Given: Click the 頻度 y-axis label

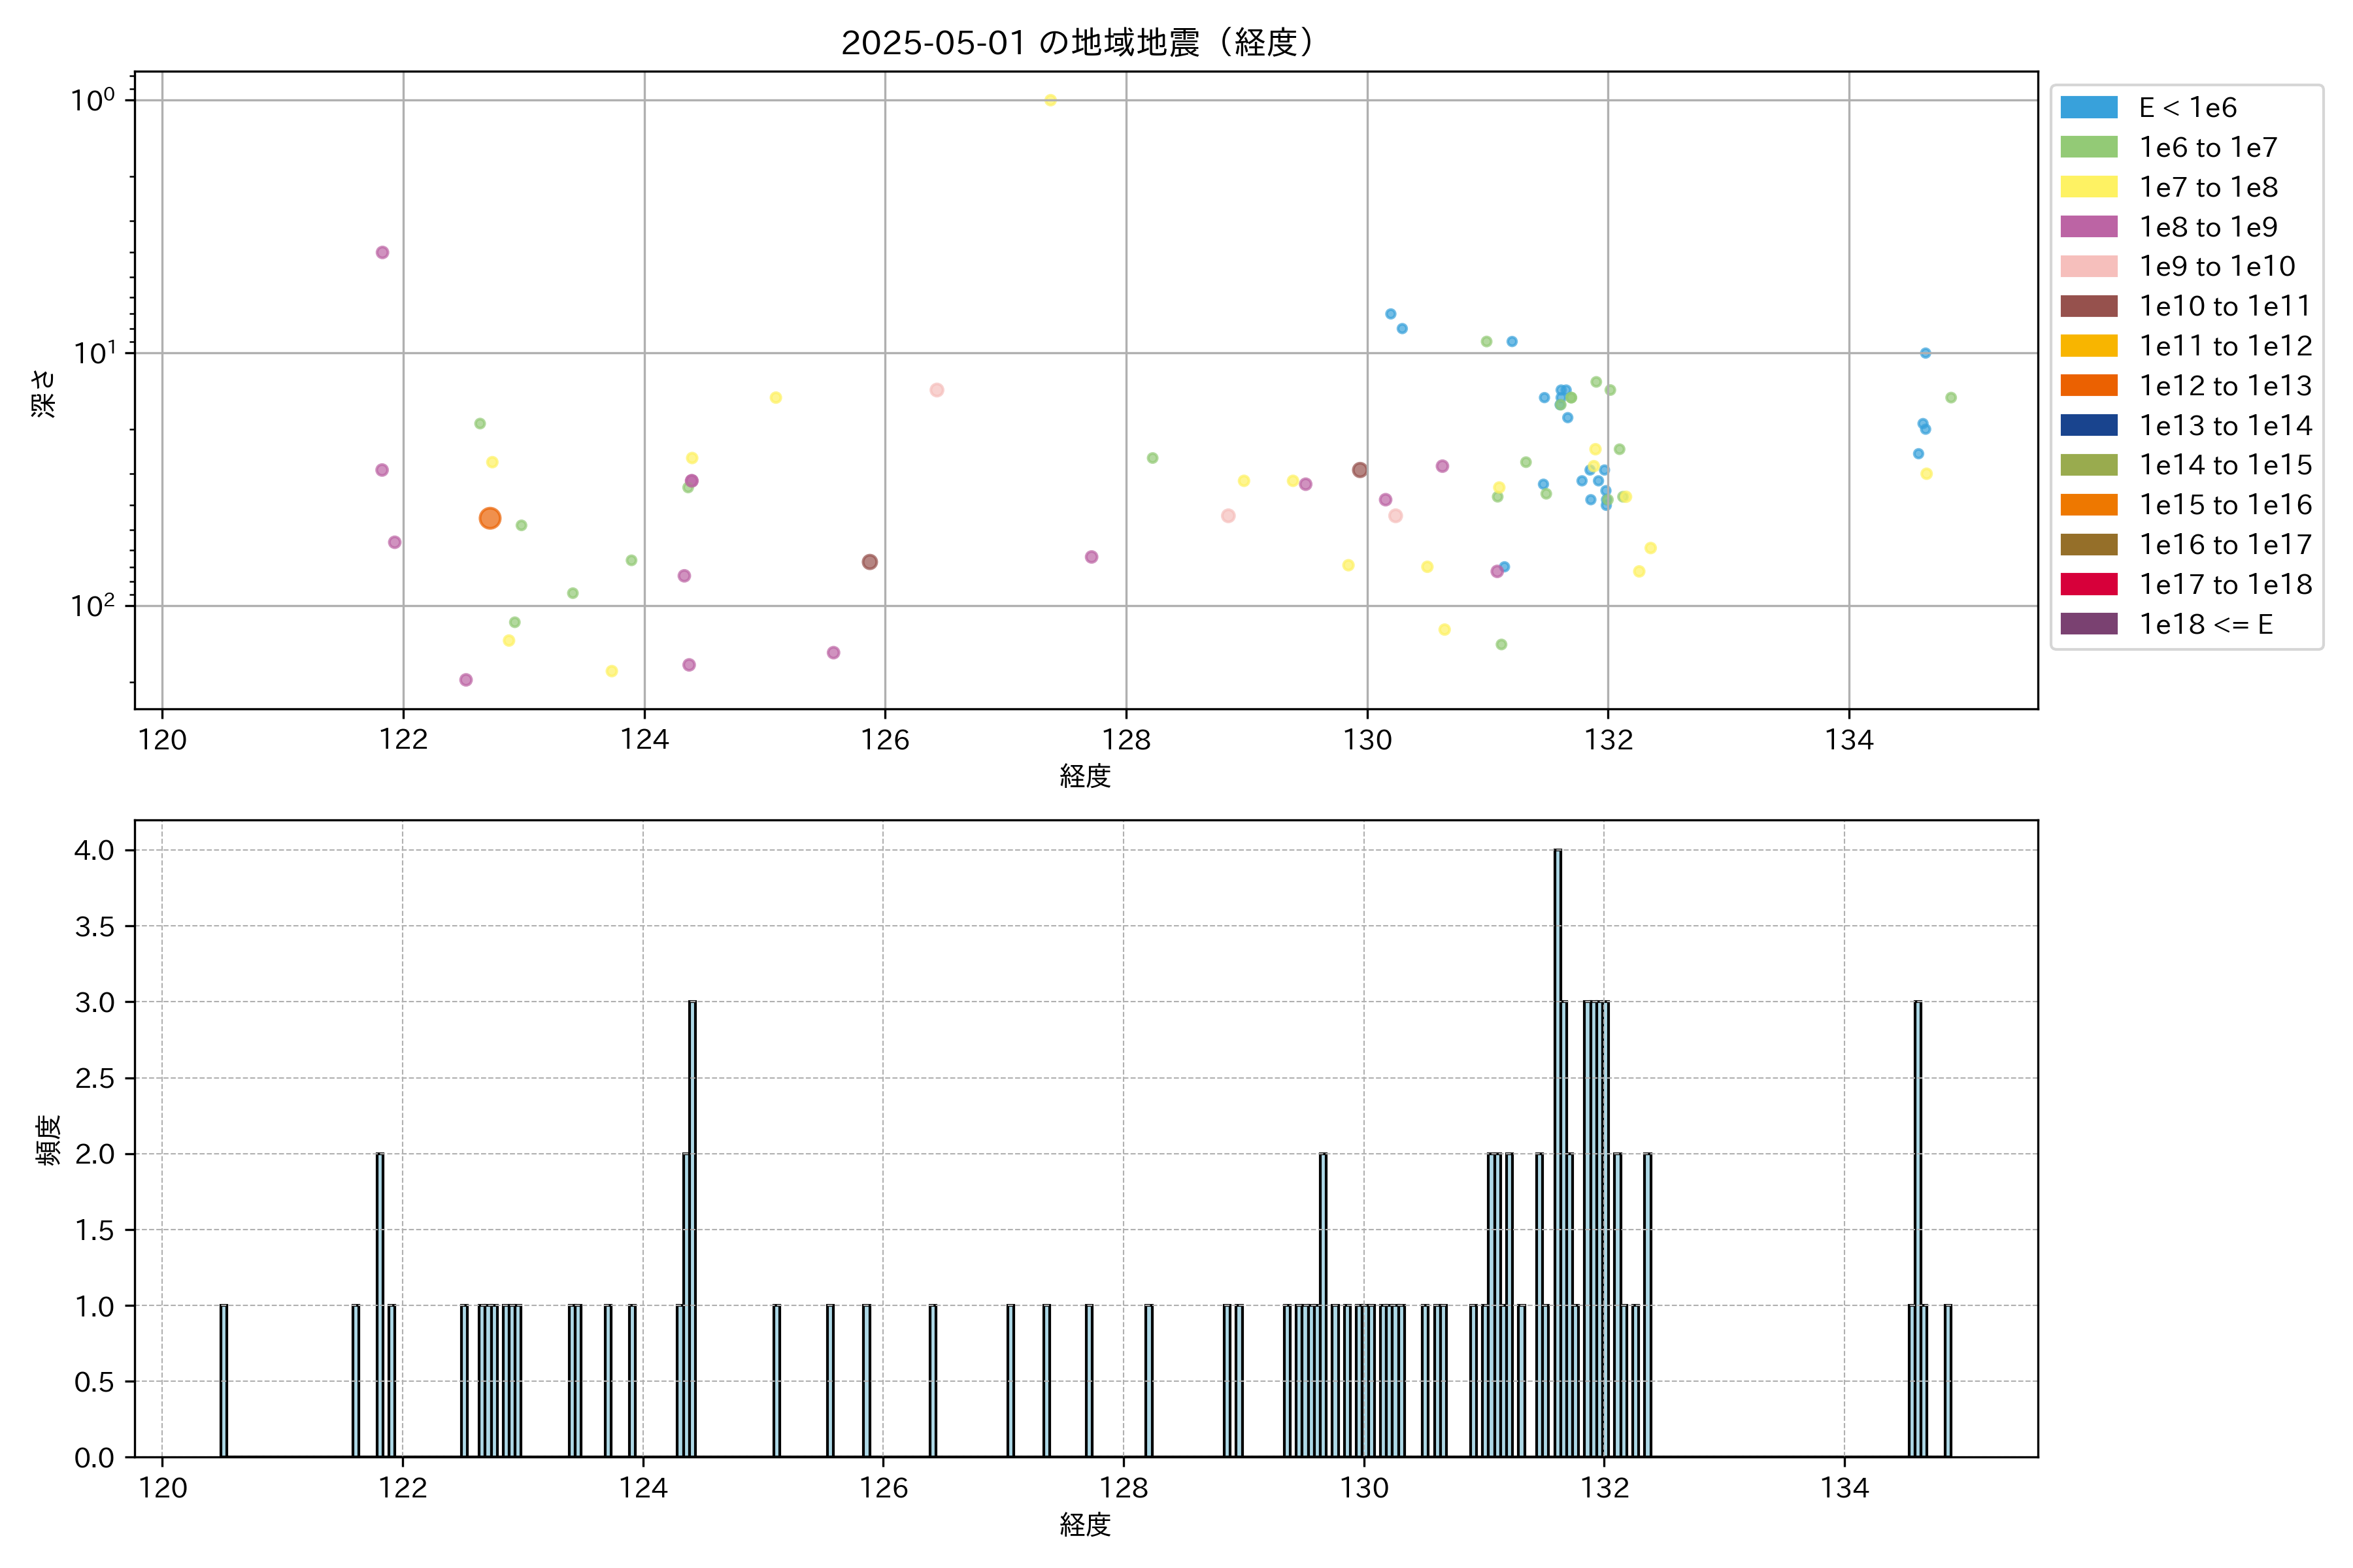Looking at the screenshot, I should [48, 1139].
